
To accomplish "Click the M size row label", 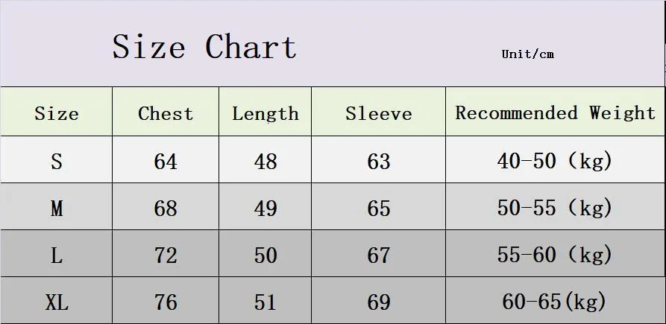I will point(57,207).
